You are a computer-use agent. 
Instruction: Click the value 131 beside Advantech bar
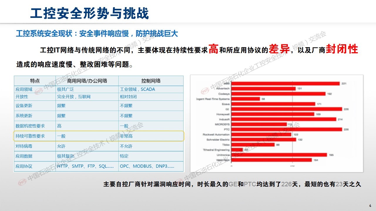(300, 89)
